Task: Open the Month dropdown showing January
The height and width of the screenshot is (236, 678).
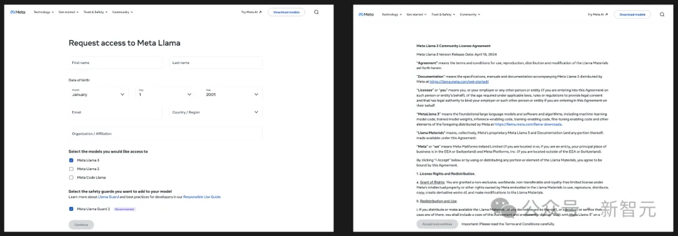Action: [98, 93]
